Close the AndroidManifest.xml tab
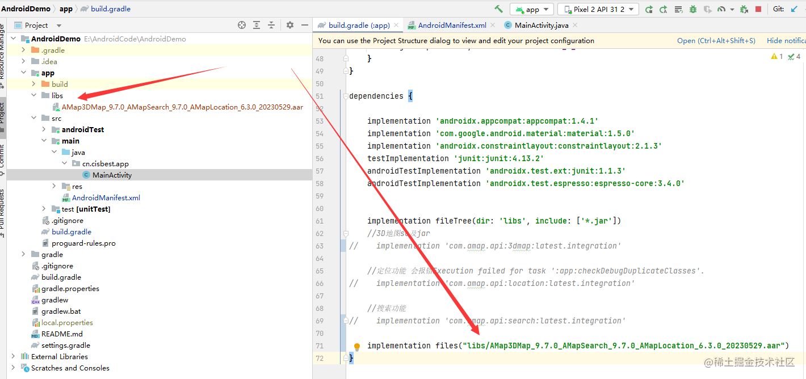Screen dimensions: 806x379 click(492, 25)
